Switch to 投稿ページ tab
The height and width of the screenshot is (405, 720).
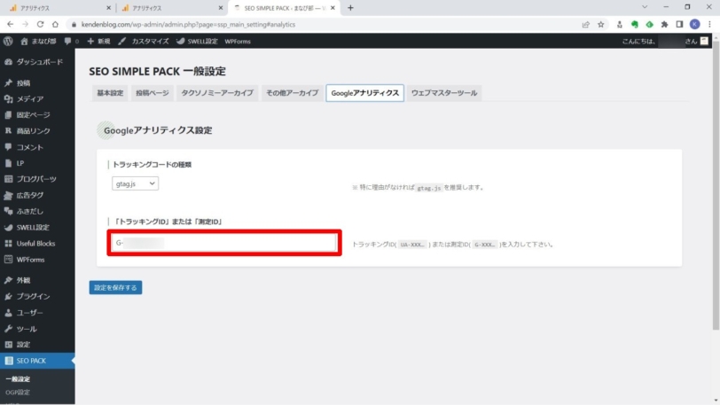click(152, 93)
